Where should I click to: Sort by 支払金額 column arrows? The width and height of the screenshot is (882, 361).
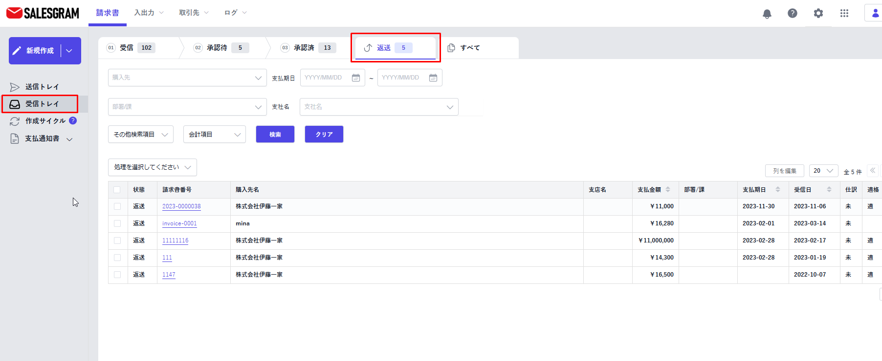668,190
